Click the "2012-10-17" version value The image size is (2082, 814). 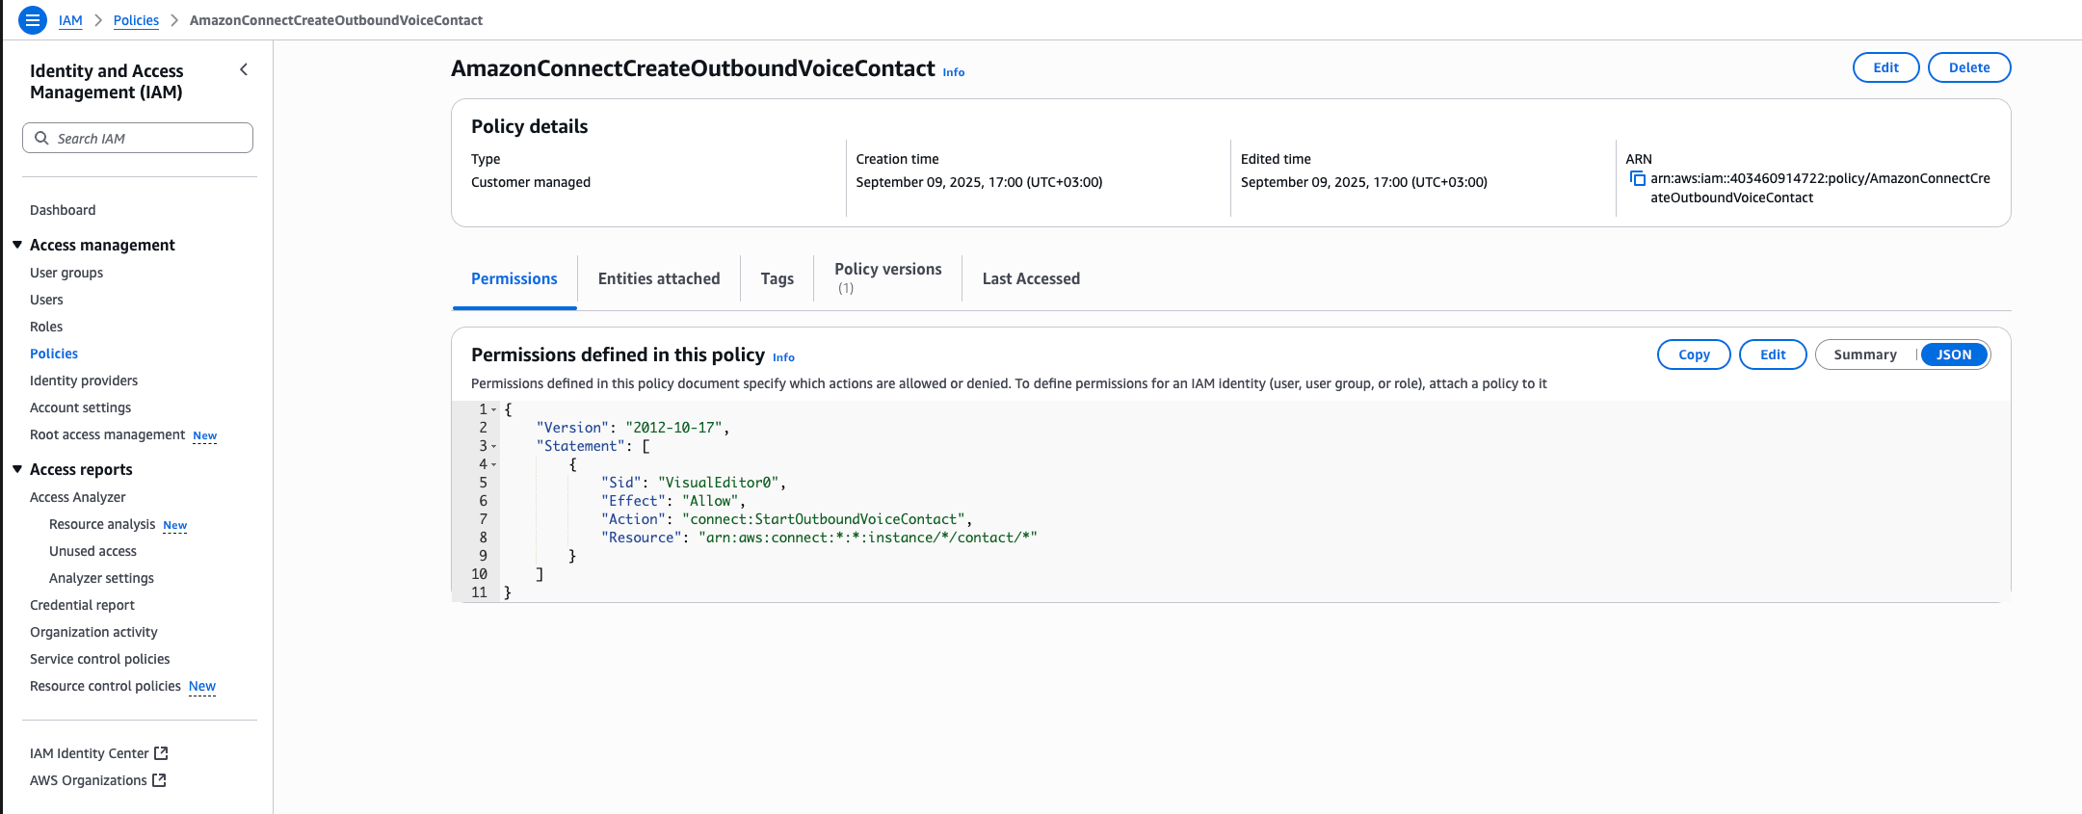(673, 428)
